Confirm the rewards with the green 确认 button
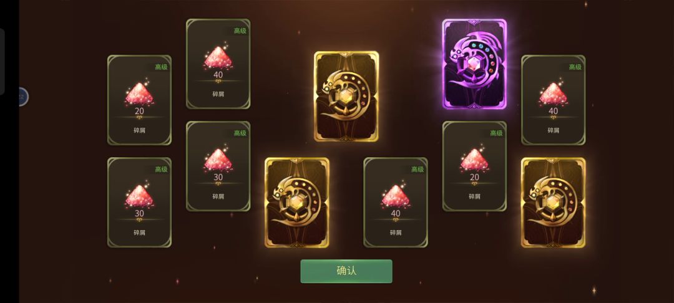674x303 pixels. [346, 271]
